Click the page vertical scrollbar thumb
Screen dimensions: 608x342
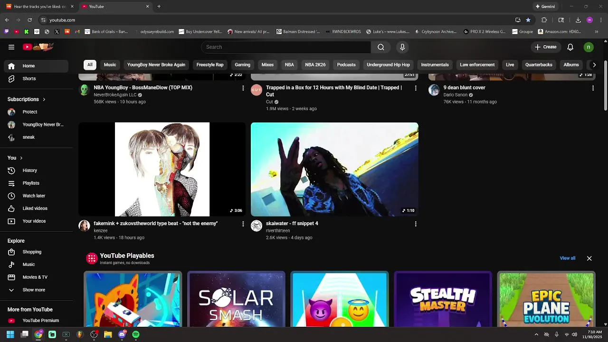click(x=605, y=85)
